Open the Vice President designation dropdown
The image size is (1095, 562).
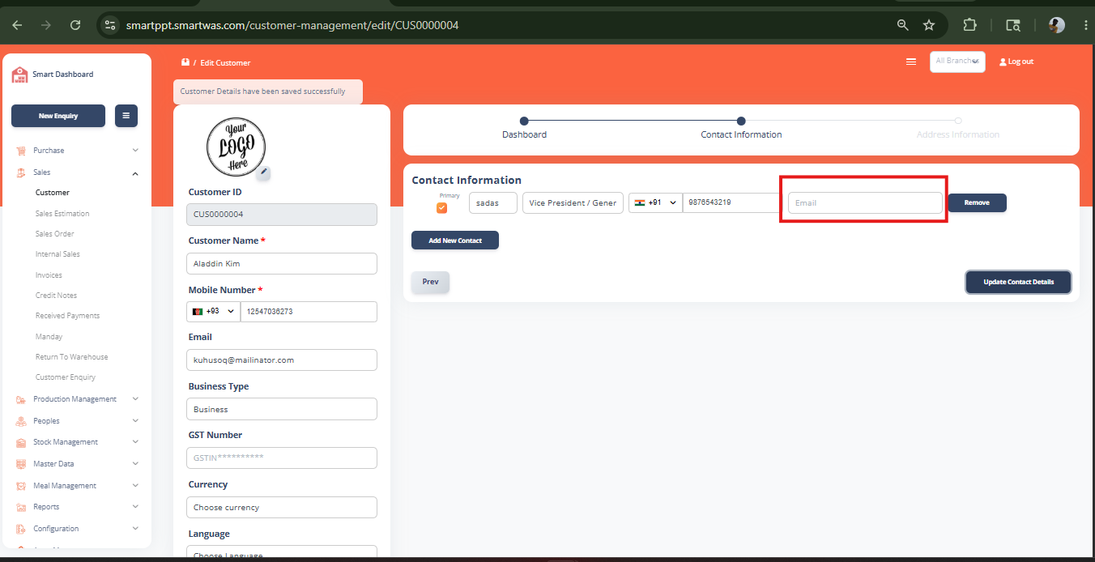pyautogui.click(x=573, y=202)
